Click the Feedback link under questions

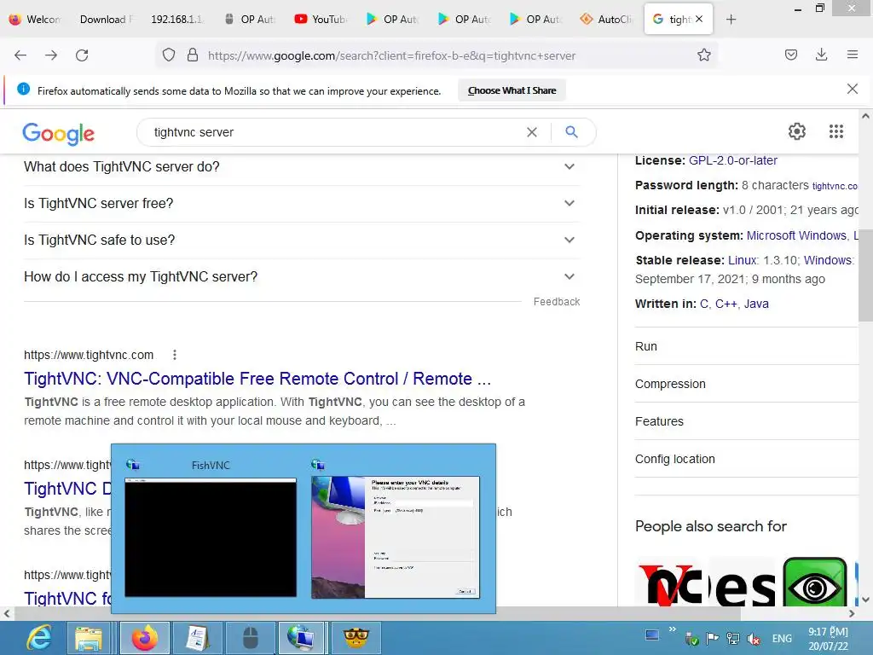coord(556,301)
